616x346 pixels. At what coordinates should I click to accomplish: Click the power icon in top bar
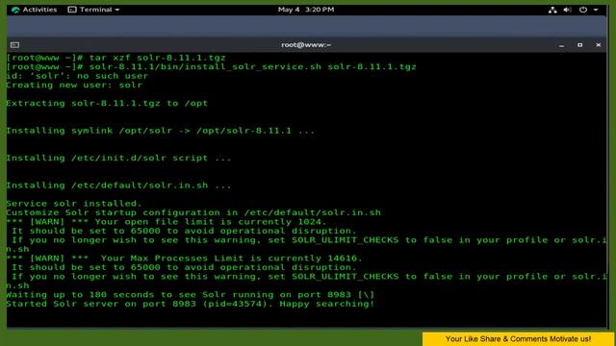583,10
